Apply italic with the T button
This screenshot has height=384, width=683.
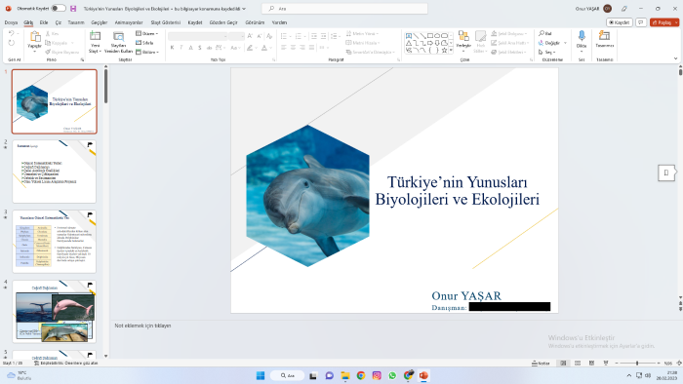tap(181, 48)
